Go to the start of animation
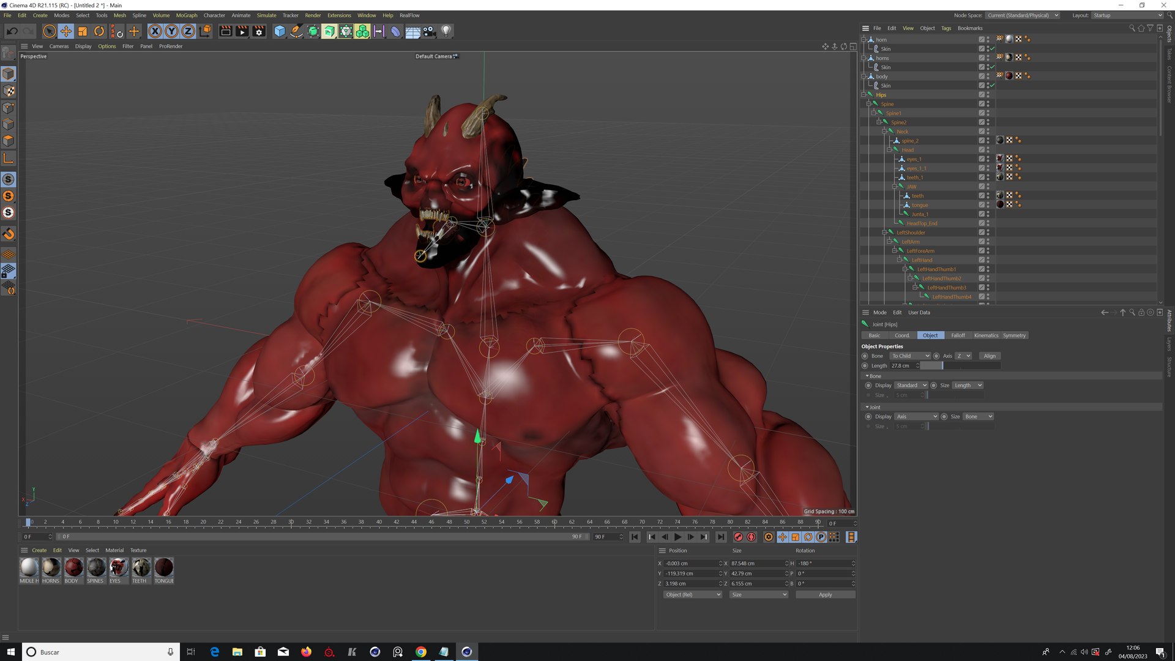The height and width of the screenshot is (661, 1175). pos(635,537)
